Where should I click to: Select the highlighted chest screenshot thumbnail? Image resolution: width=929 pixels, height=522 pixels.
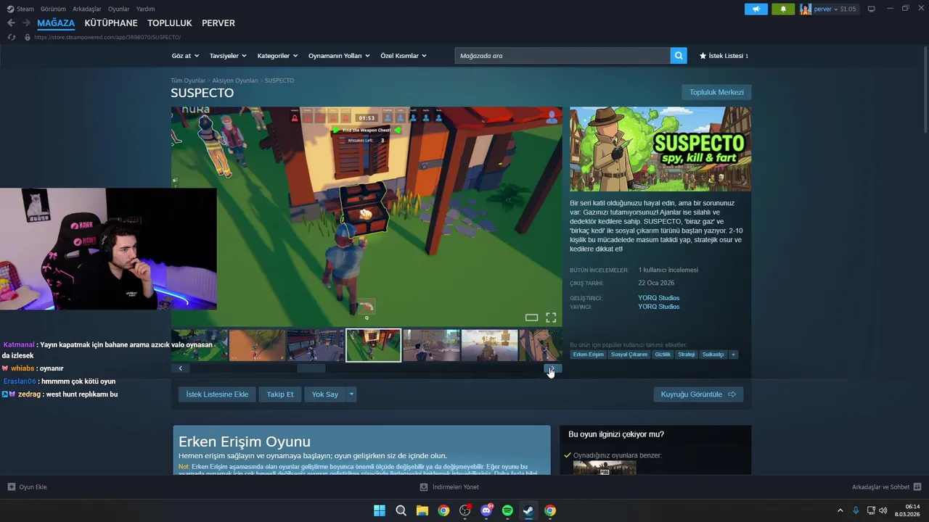click(373, 345)
